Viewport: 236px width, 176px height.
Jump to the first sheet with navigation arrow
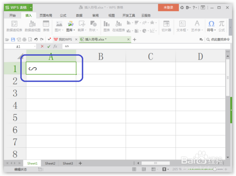tap(7, 163)
